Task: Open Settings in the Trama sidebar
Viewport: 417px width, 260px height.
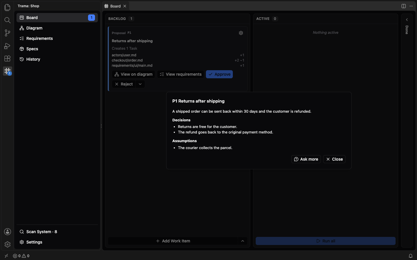Action: coord(57,242)
